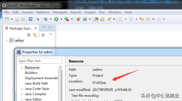Open the Source menu
The image size is (182, 101).
click(x=28, y=12)
